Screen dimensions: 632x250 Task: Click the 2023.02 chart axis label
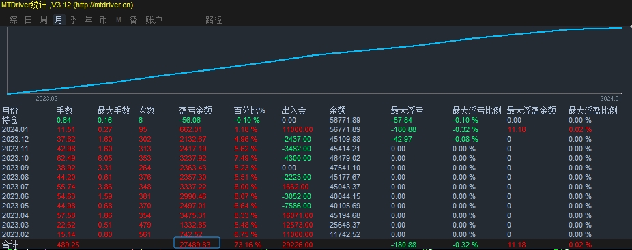click(x=47, y=99)
